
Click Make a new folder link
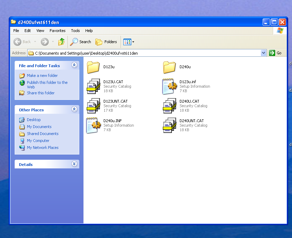(42, 76)
